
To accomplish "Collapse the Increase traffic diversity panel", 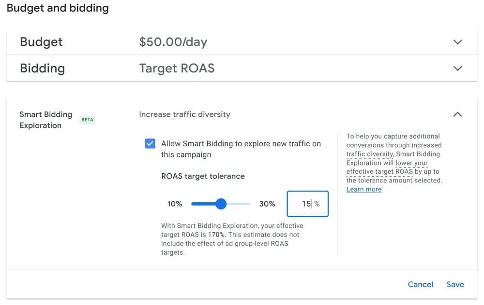I will [x=458, y=114].
